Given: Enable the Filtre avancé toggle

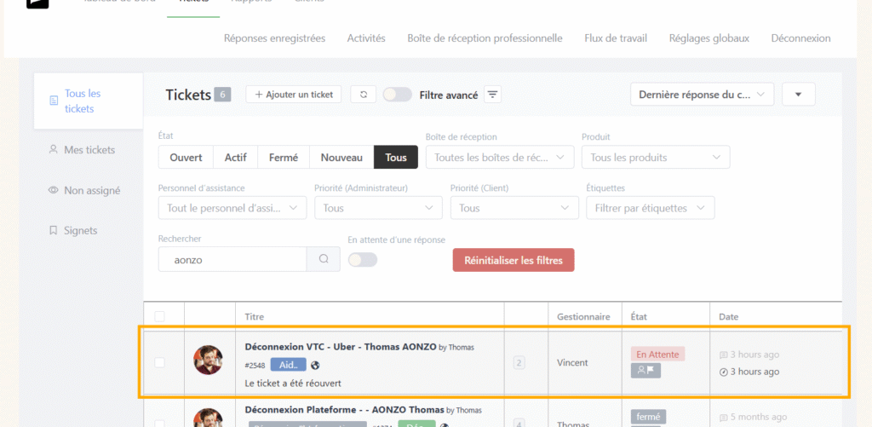Looking at the screenshot, I should click(x=397, y=95).
